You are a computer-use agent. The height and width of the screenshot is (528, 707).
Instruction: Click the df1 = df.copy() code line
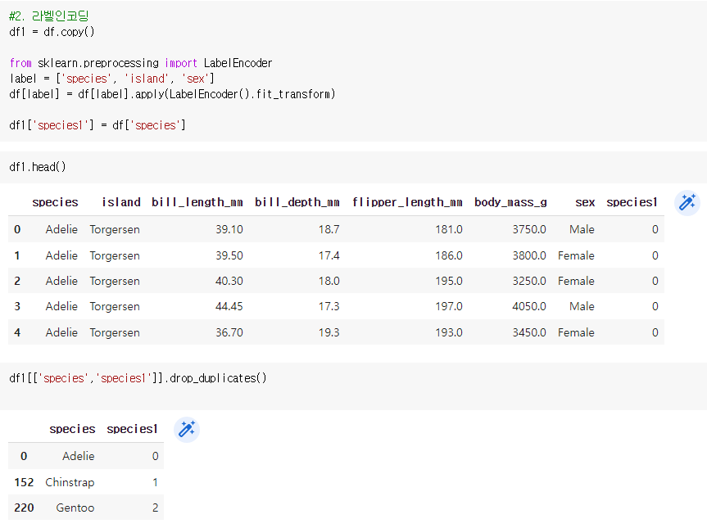point(52,32)
